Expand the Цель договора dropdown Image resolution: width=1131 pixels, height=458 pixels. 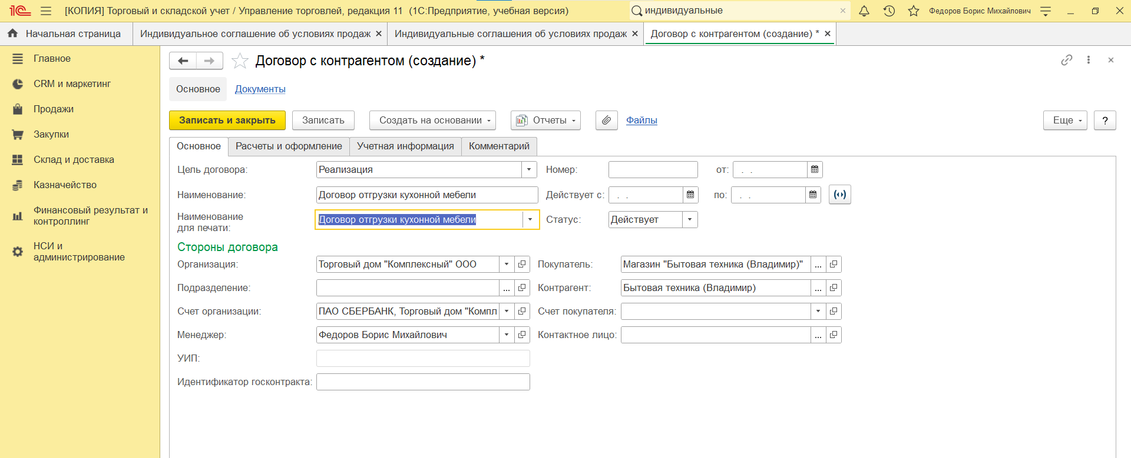pos(529,169)
